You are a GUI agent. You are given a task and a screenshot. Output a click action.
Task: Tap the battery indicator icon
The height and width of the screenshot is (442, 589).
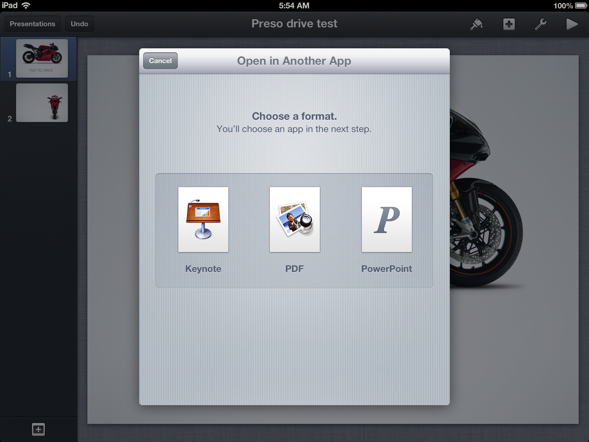tap(581, 6)
